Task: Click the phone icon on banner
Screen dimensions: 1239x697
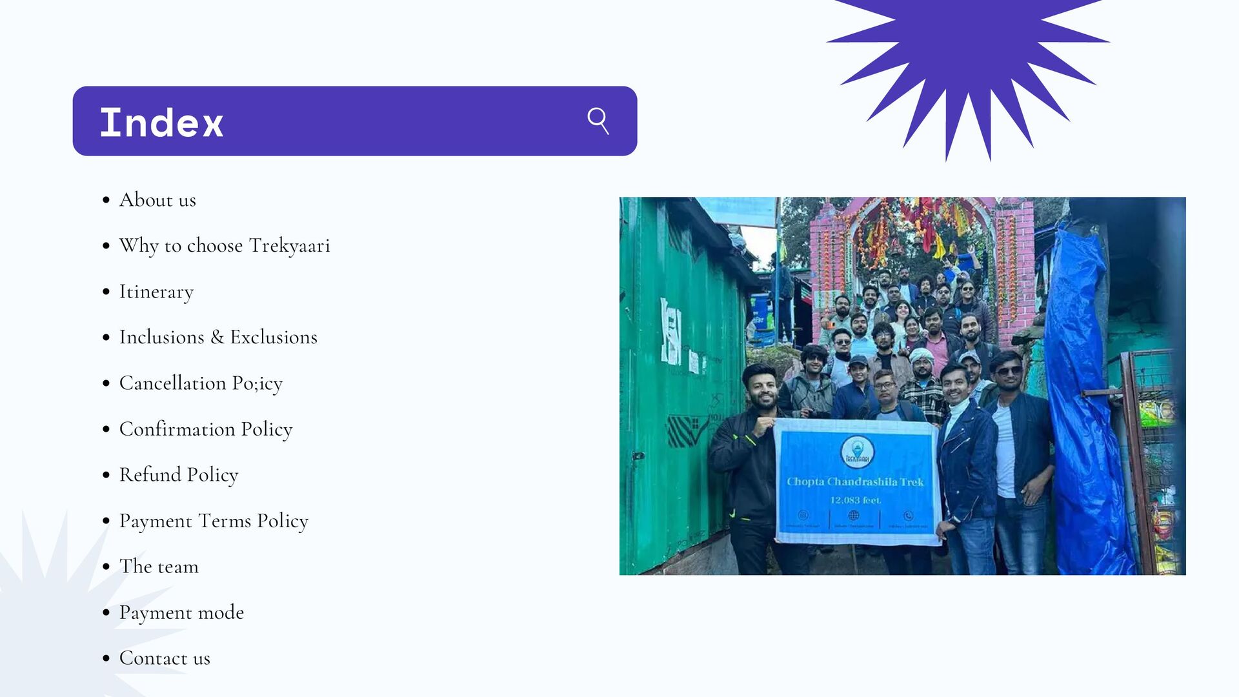Action: coord(908,515)
